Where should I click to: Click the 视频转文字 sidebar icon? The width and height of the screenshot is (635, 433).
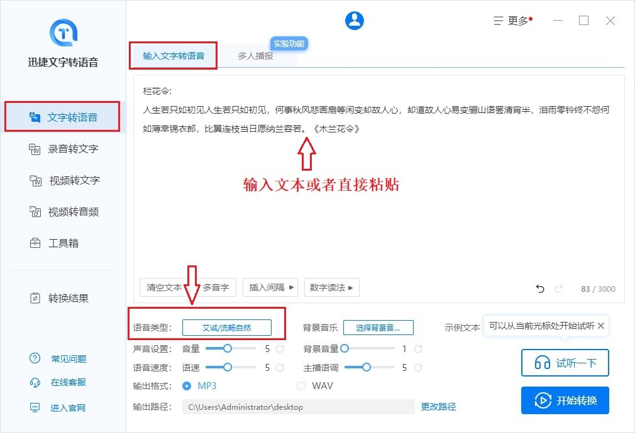[36, 180]
